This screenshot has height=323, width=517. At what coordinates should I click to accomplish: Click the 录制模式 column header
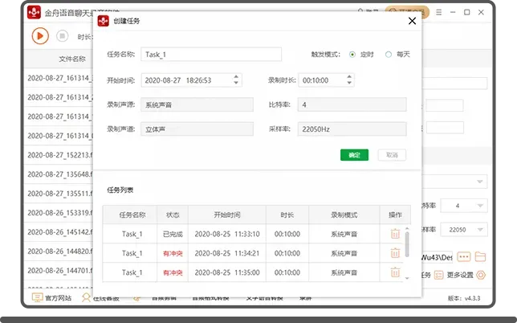coord(344,215)
